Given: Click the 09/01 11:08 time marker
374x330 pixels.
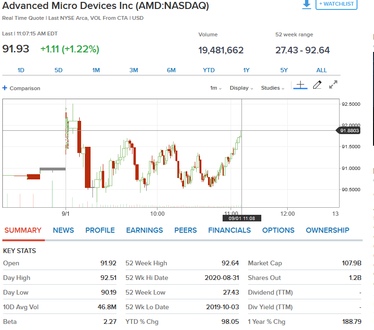Looking at the screenshot, I should (241, 218).
